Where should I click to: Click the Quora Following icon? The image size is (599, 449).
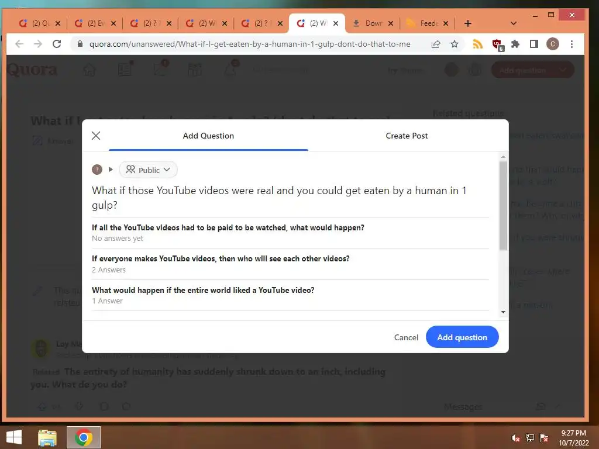pyautogui.click(x=125, y=69)
